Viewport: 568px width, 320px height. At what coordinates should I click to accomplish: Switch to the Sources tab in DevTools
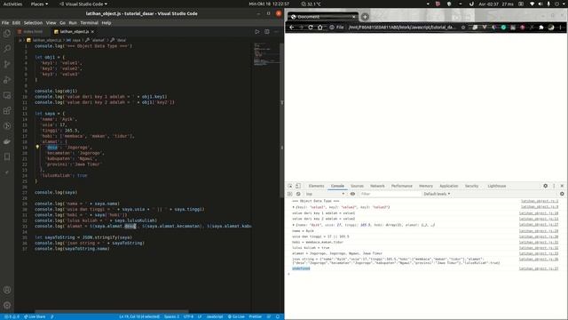[357, 186]
